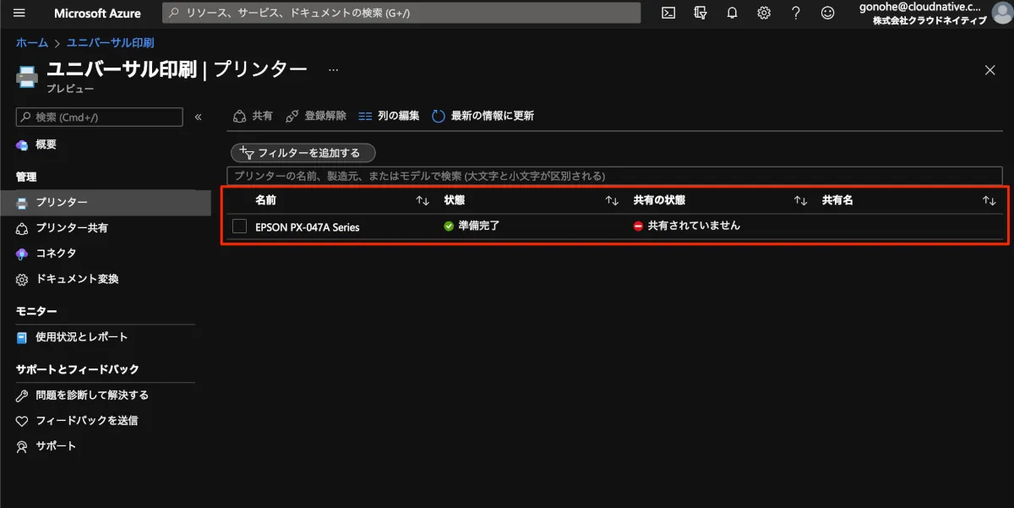
Task: Click the フィルターを追加する button
Action: pyautogui.click(x=303, y=153)
